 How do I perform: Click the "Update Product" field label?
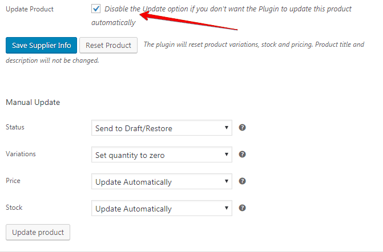tap(30, 9)
